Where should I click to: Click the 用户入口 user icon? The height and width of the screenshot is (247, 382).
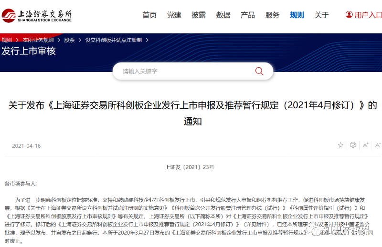tap(349, 15)
